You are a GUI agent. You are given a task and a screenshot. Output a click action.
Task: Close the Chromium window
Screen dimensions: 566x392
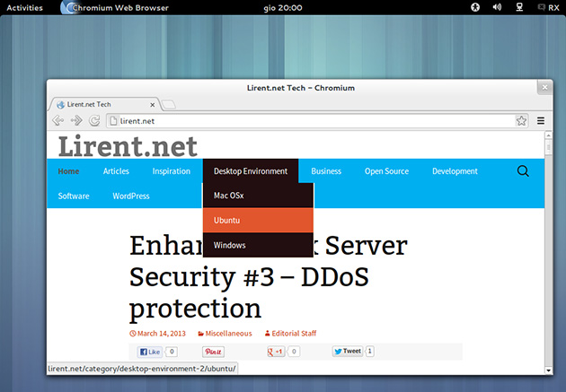tap(544, 88)
